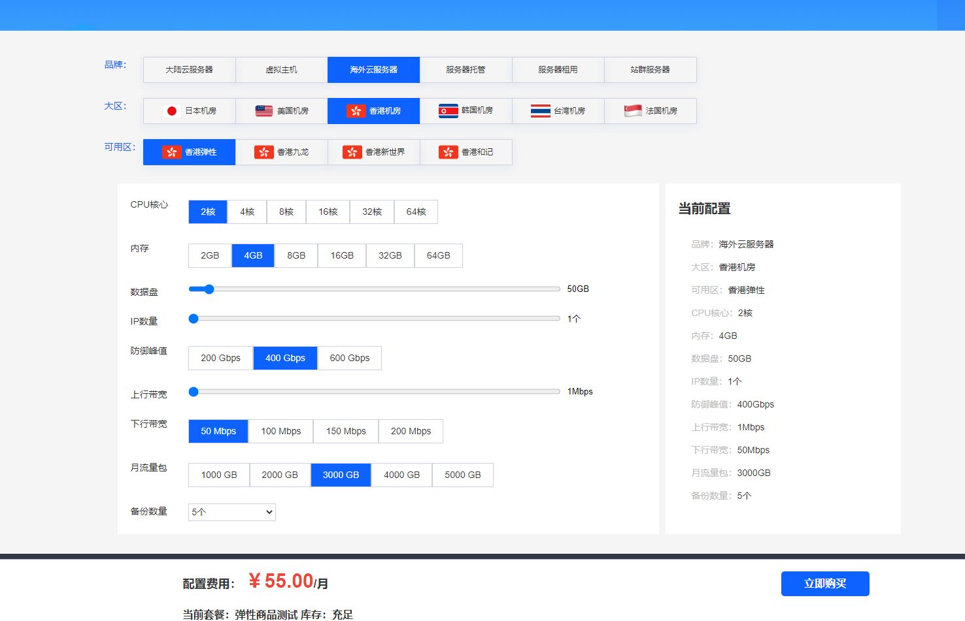Choose 4000 GB monthly traffic package
Viewport: 965px width, 621px height.
(402, 475)
